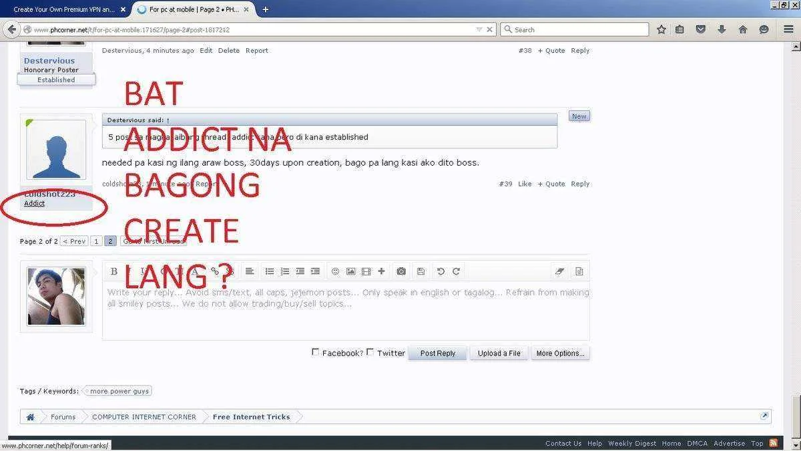Go to page 1 of thread
The image size is (801, 451).
(x=96, y=241)
